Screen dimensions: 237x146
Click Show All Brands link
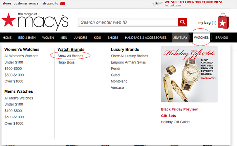pyautogui.click(x=70, y=56)
